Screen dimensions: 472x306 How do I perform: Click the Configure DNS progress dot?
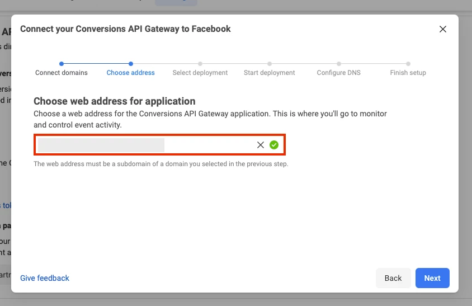(x=339, y=64)
